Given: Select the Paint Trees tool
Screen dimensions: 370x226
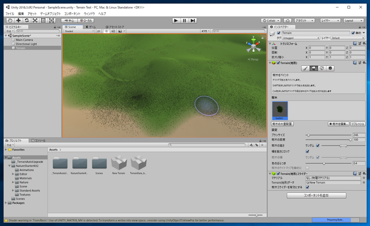Looking at the screenshot, I should pos(314,68).
